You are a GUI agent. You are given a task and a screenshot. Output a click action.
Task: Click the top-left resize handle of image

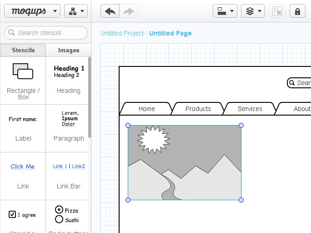click(x=128, y=126)
